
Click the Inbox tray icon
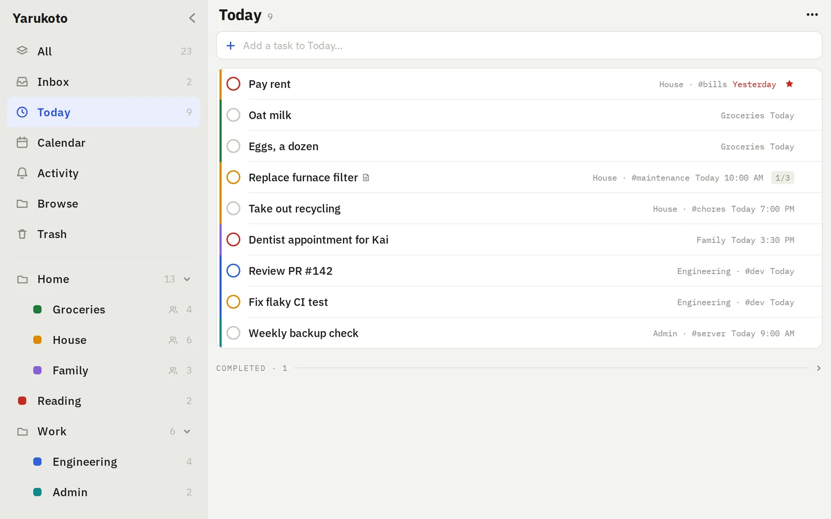(22, 82)
